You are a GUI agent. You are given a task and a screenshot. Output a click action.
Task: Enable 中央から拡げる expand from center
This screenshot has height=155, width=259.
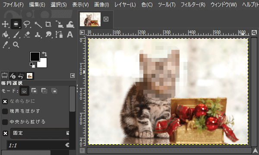[x=5, y=122]
